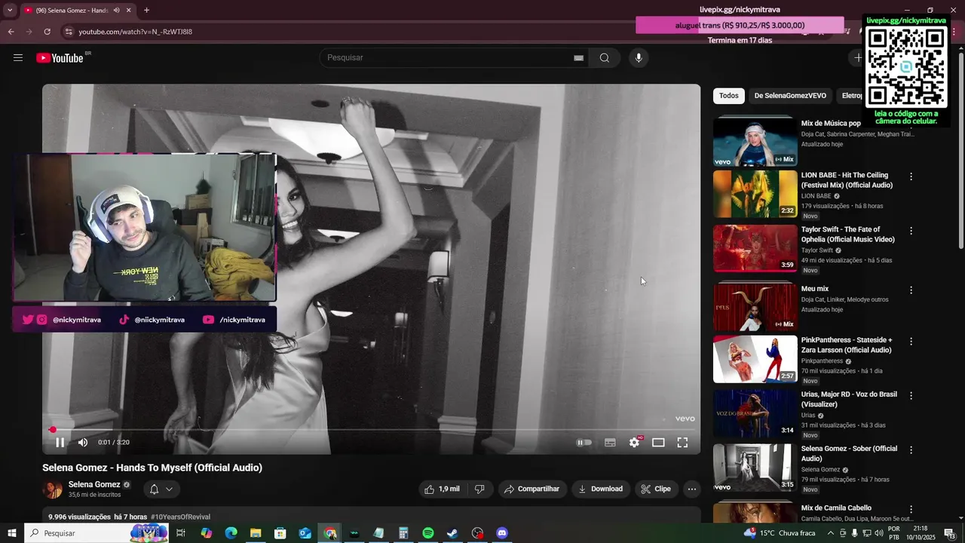Viewport: 965px width, 543px height.
Task: Open the tab search dropdown arrow
Action: (x=10, y=11)
